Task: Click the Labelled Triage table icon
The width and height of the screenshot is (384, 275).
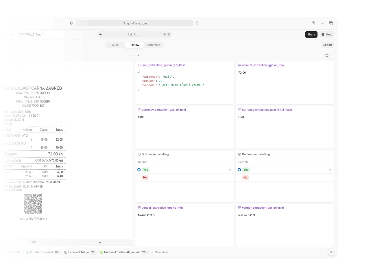Action: pos(66,252)
